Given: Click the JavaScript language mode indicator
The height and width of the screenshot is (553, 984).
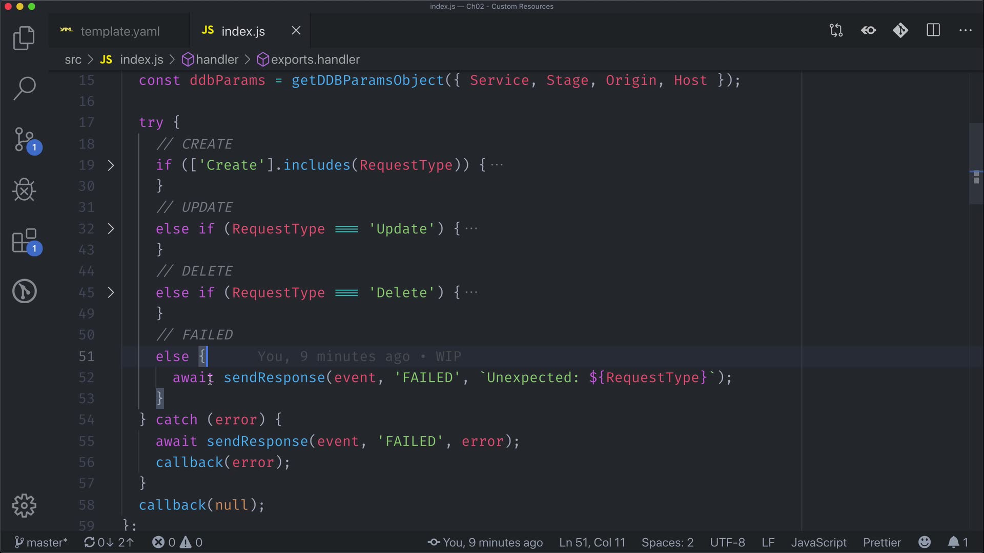Looking at the screenshot, I should [818, 542].
